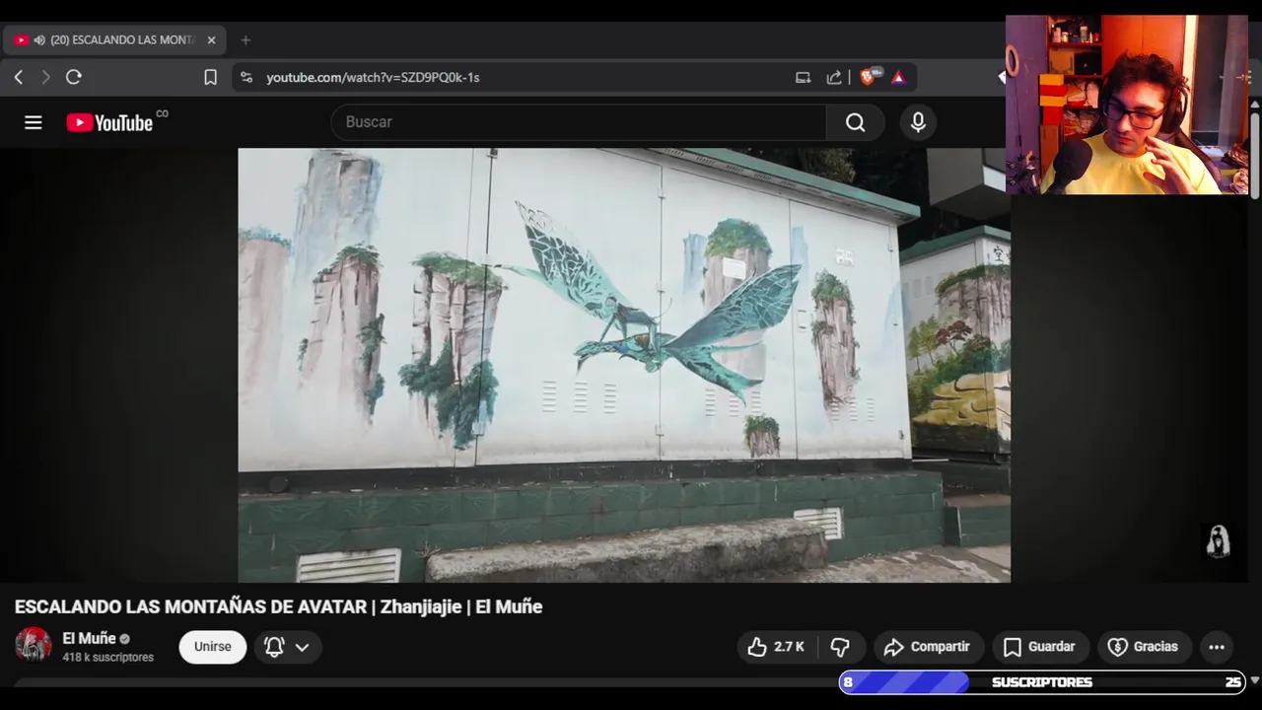Go forward with the browser forward arrow
The height and width of the screenshot is (710, 1262).
coord(45,77)
